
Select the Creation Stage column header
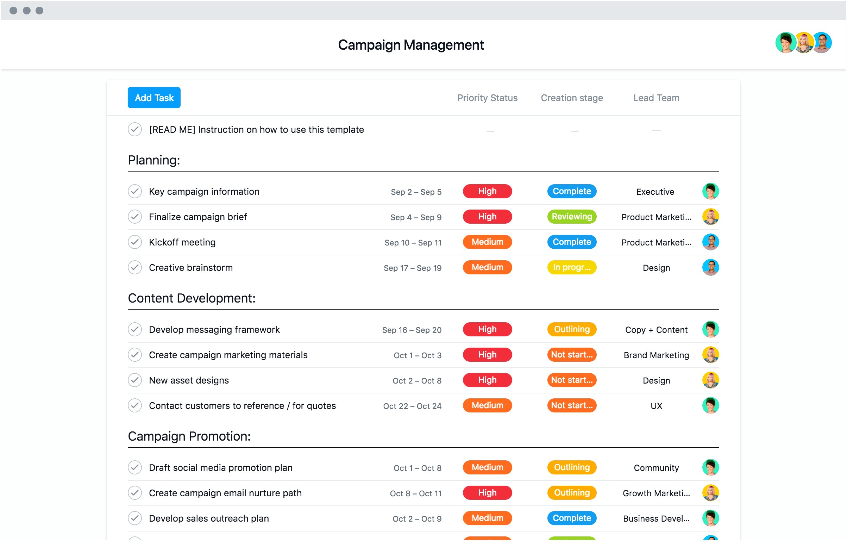[571, 97]
